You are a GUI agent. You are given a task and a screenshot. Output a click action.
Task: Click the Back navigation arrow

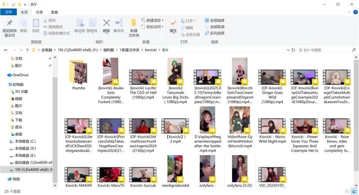[x=6, y=50]
